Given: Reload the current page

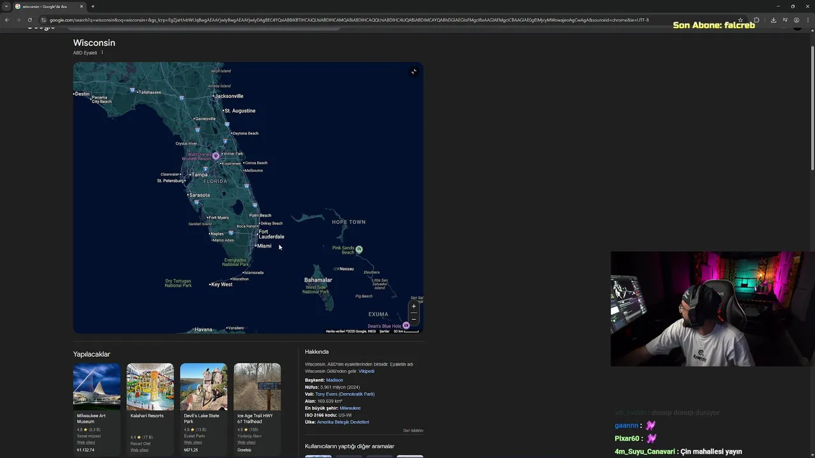Looking at the screenshot, I should click(x=30, y=20).
